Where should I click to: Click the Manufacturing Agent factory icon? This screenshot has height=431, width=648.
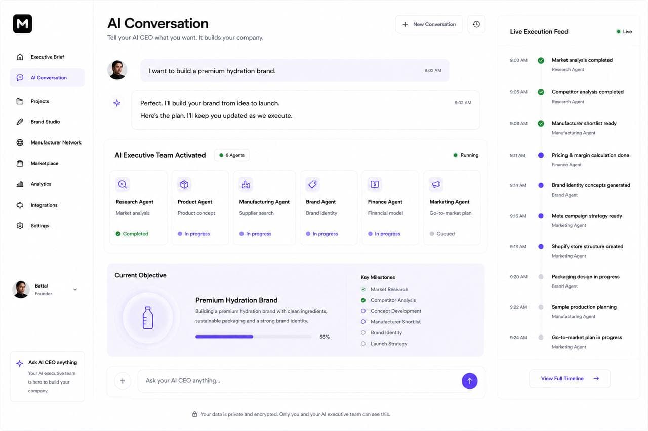pos(246,184)
